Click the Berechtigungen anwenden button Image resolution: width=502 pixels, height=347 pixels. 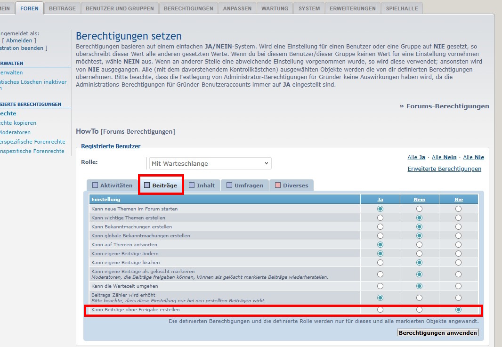[438, 333]
